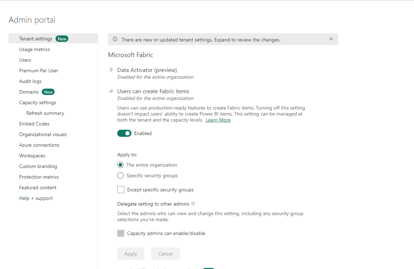Image resolution: width=414 pixels, height=269 pixels.
Task: Collapse the Users can create Fabric items setting
Action: pos(111,91)
